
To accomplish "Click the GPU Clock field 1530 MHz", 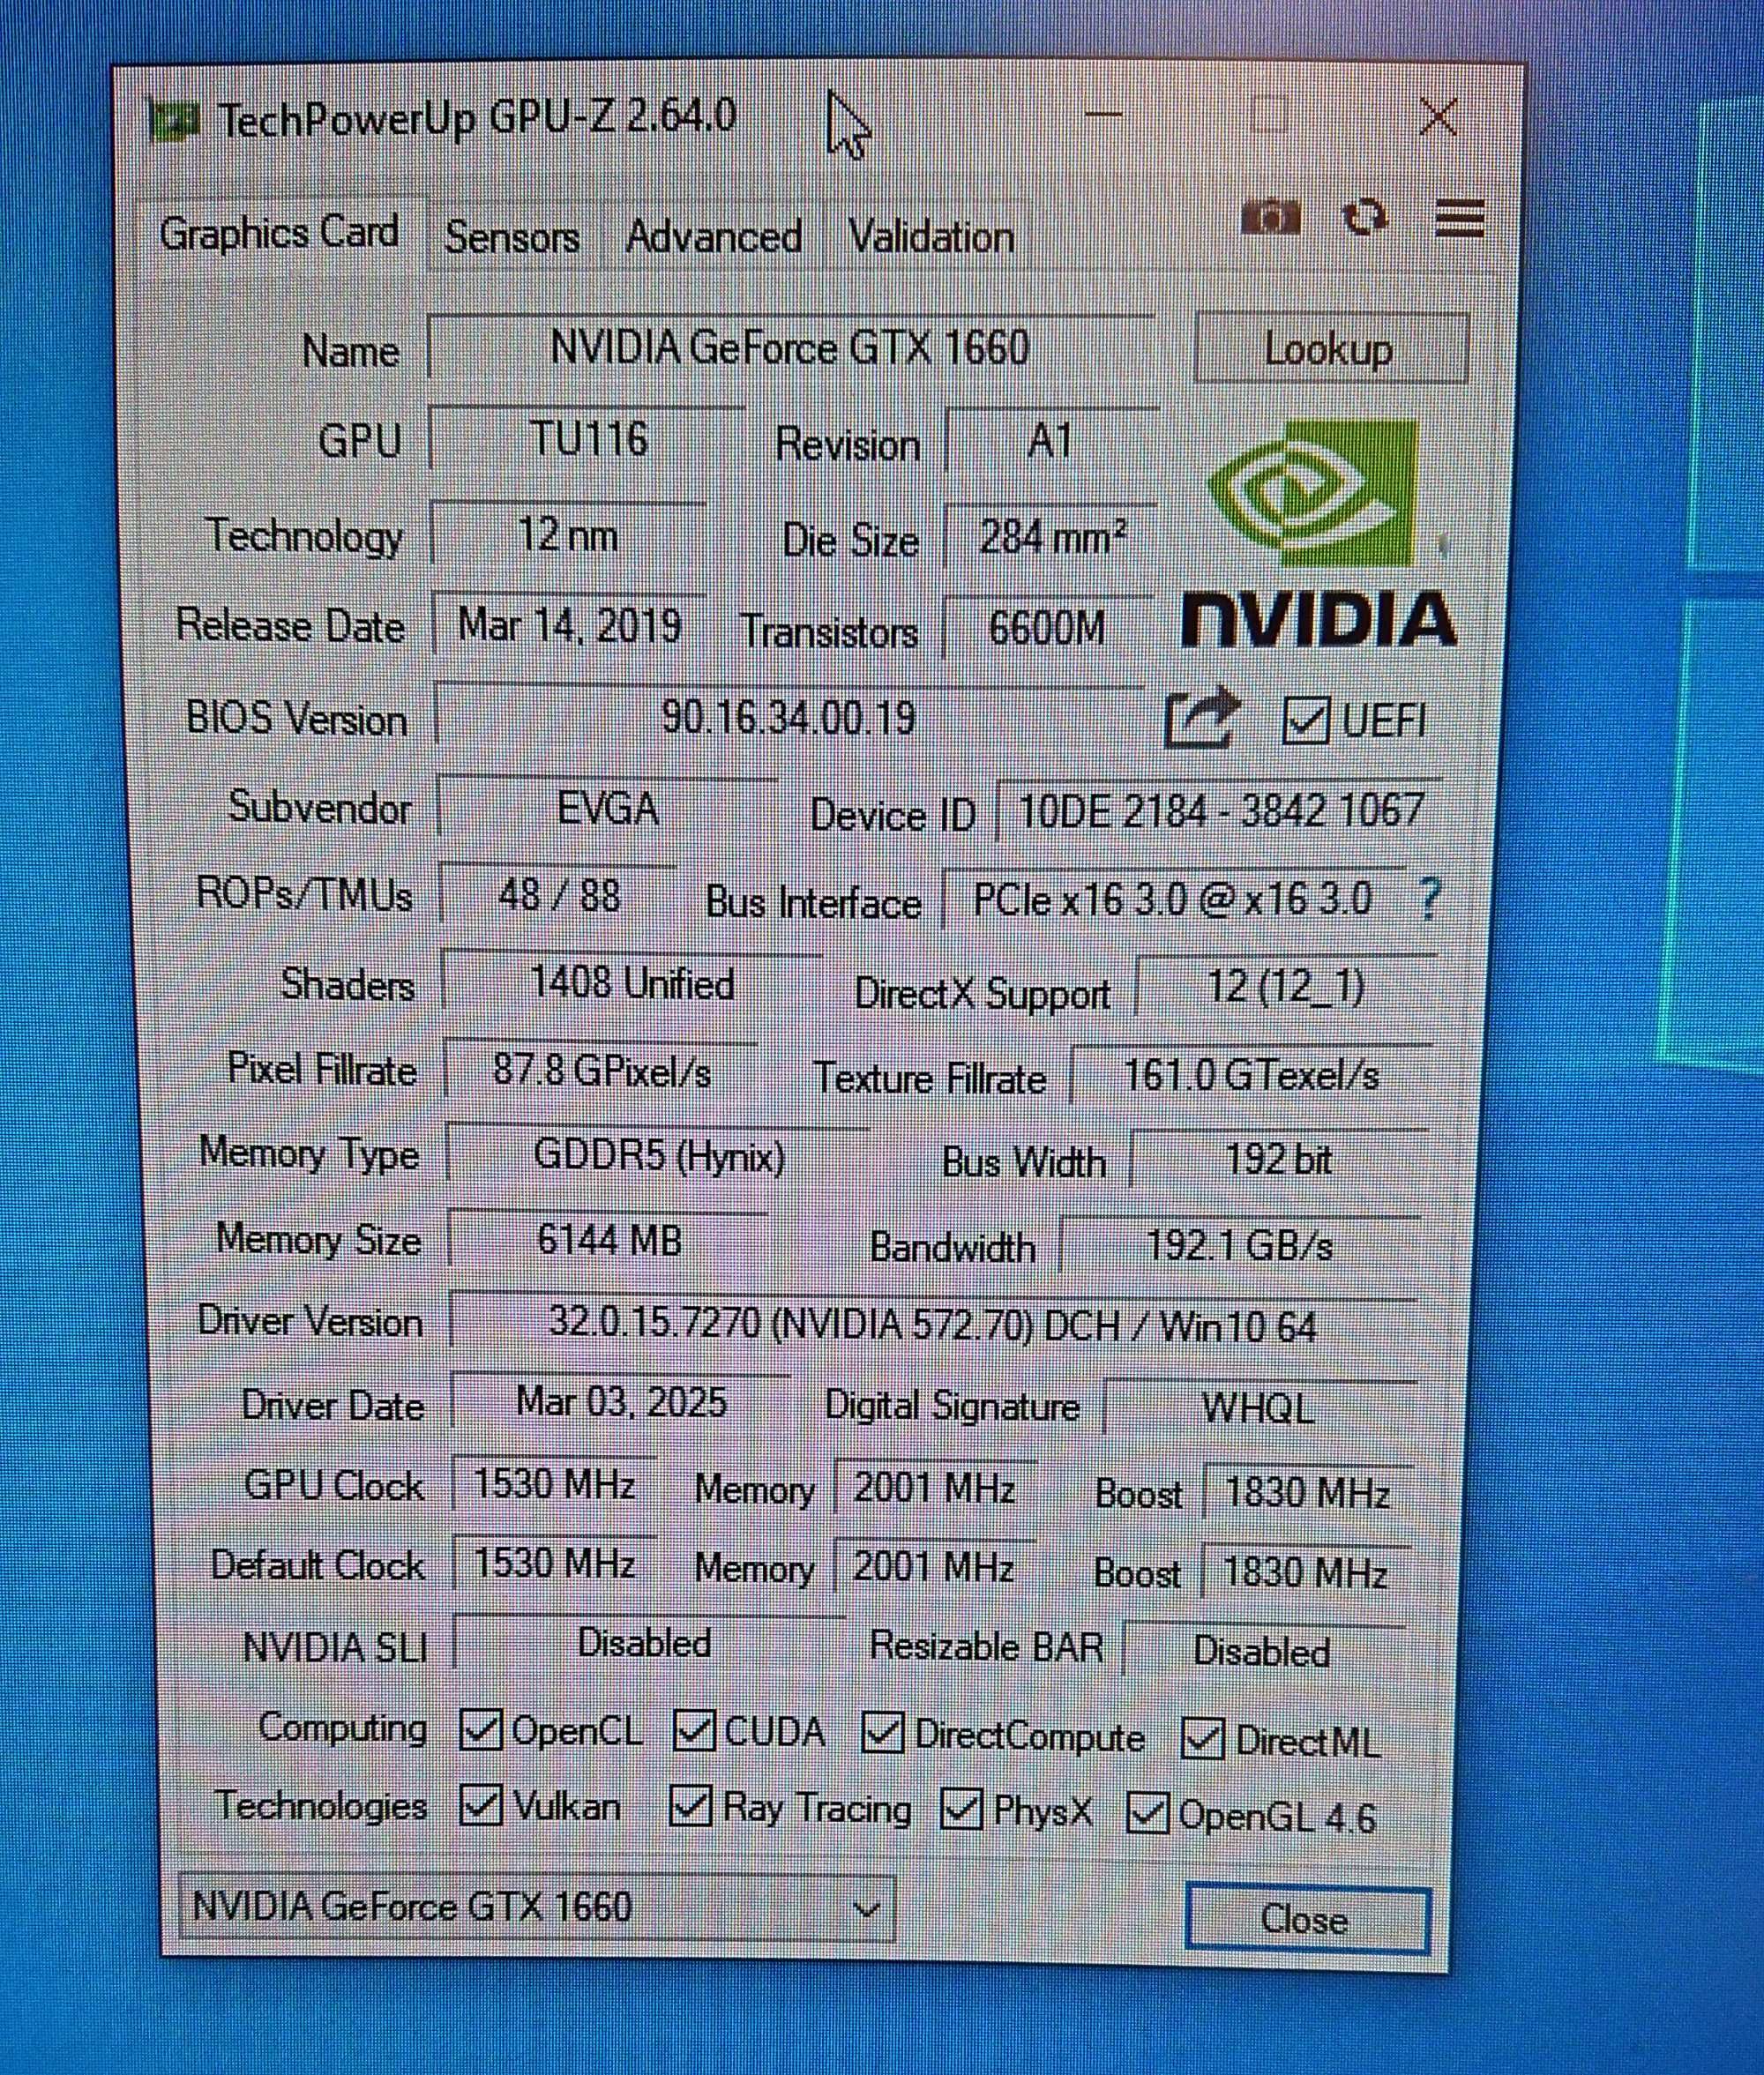I will point(554,1483).
